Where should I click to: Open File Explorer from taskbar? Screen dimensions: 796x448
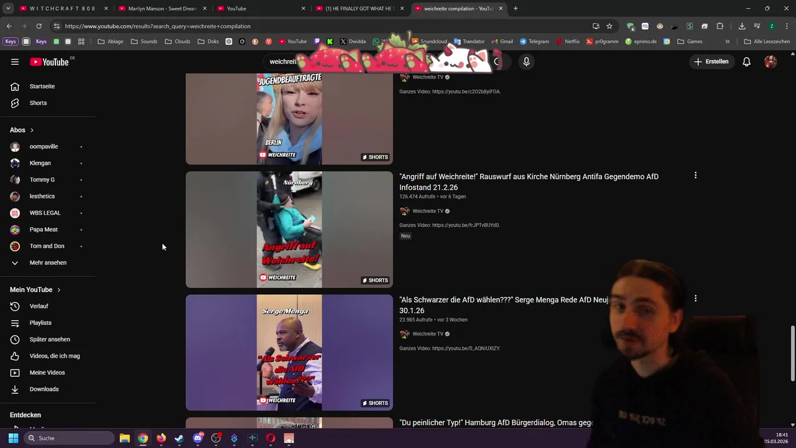click(x=124, y=438)
